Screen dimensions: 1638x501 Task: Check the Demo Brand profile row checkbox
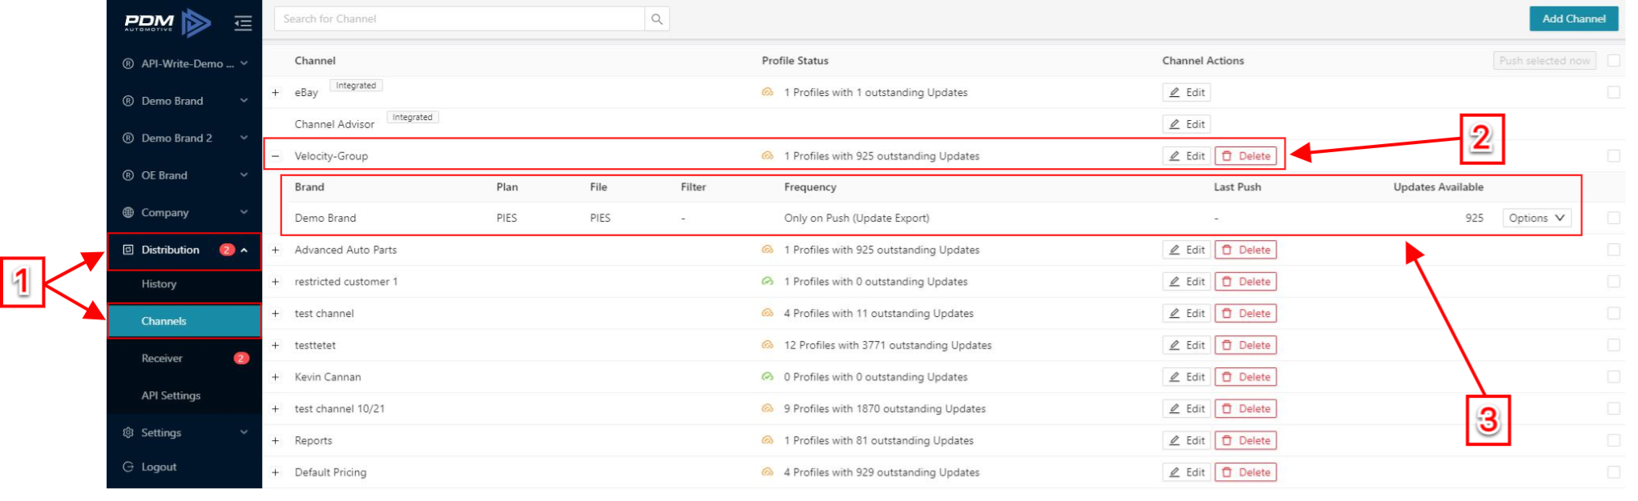point(1614,218)
